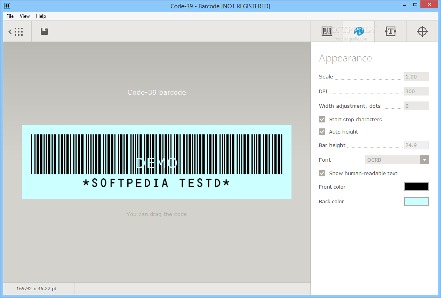Viewport: 441px width, 298px height.
Task: Click the Width adjustment dots field
Action: tap(416, 106)
